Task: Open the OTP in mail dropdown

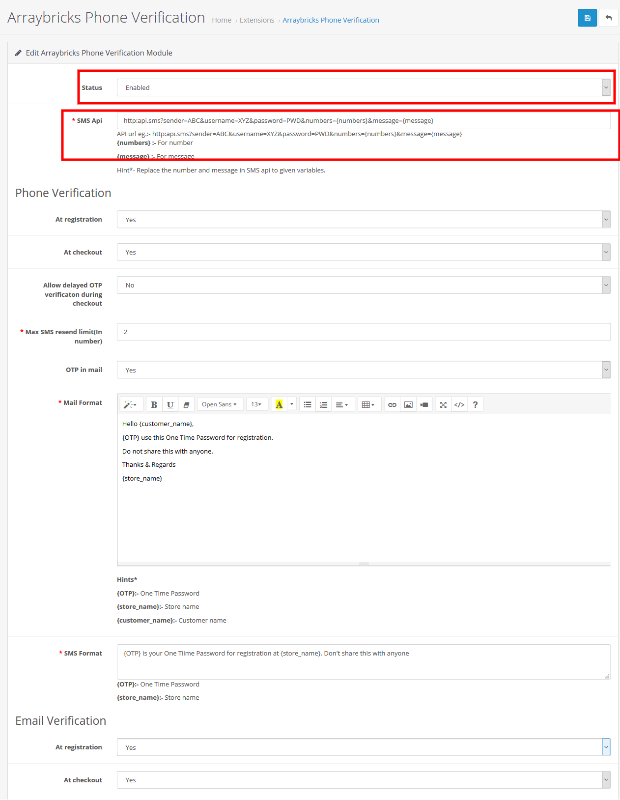Action: pyautogui.click(x=364, y=370)
